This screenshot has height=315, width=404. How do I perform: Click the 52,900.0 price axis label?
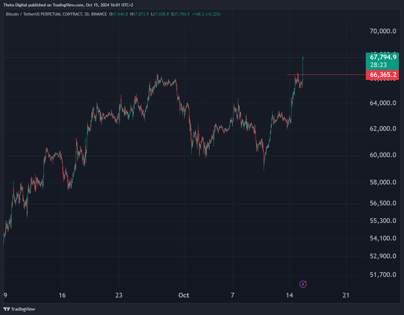[383, 256]
